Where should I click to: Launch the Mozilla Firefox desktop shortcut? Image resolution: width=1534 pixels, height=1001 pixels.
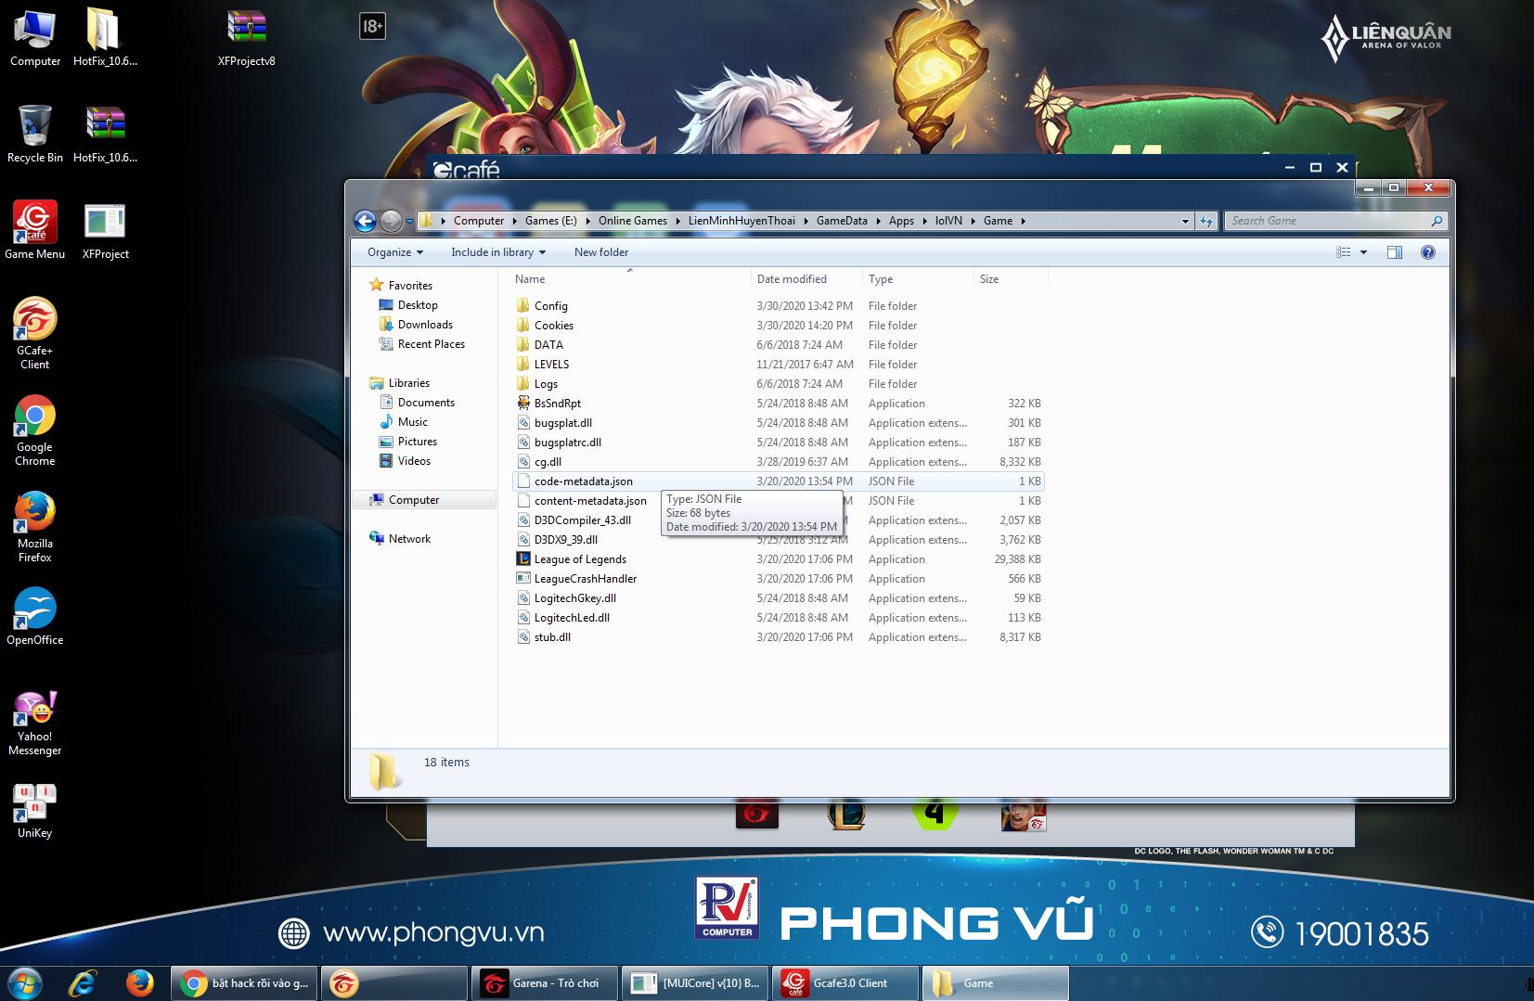35,527
